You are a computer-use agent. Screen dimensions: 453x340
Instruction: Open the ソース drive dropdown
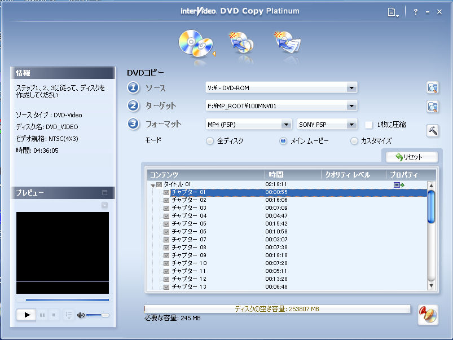(351, 88)
